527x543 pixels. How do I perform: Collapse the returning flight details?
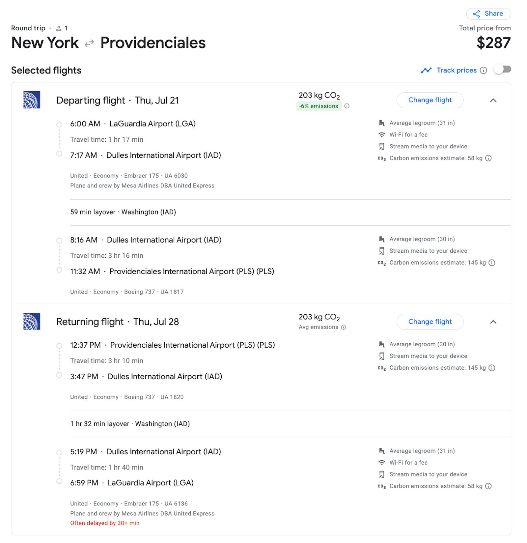pyautogui.click(x=493, y=322)
